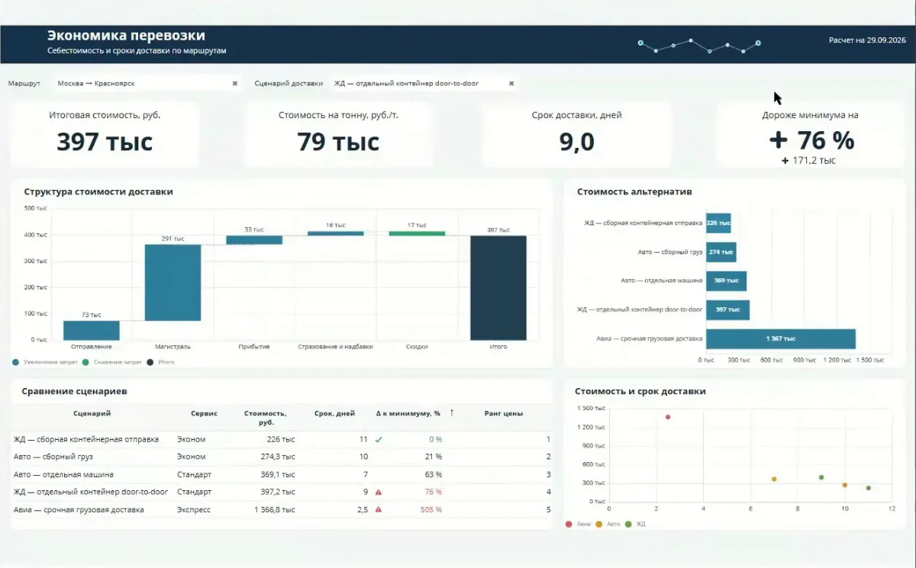Toggle the Увеличение затрат legend item

coord(44,361)
